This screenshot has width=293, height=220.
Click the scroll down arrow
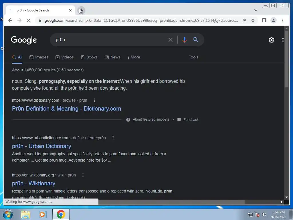286,197
